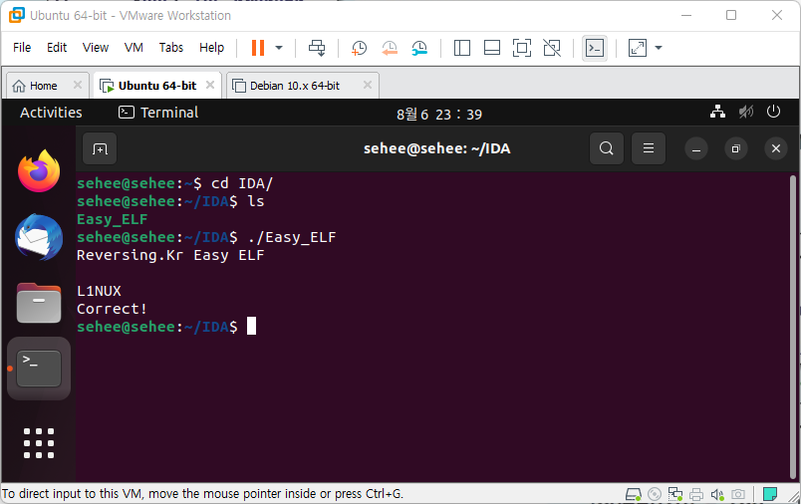Image resolution: width=801 pixels, height=504 pixels.
Task: Click the muted volume indicator
Action: 746,112
